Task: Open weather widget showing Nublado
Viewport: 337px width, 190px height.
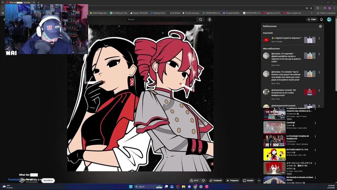Action: tap(7, 187)
